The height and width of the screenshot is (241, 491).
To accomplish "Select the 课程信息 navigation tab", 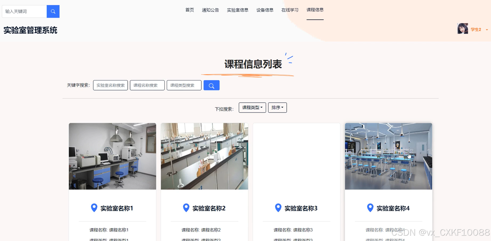I will (315, 10).
